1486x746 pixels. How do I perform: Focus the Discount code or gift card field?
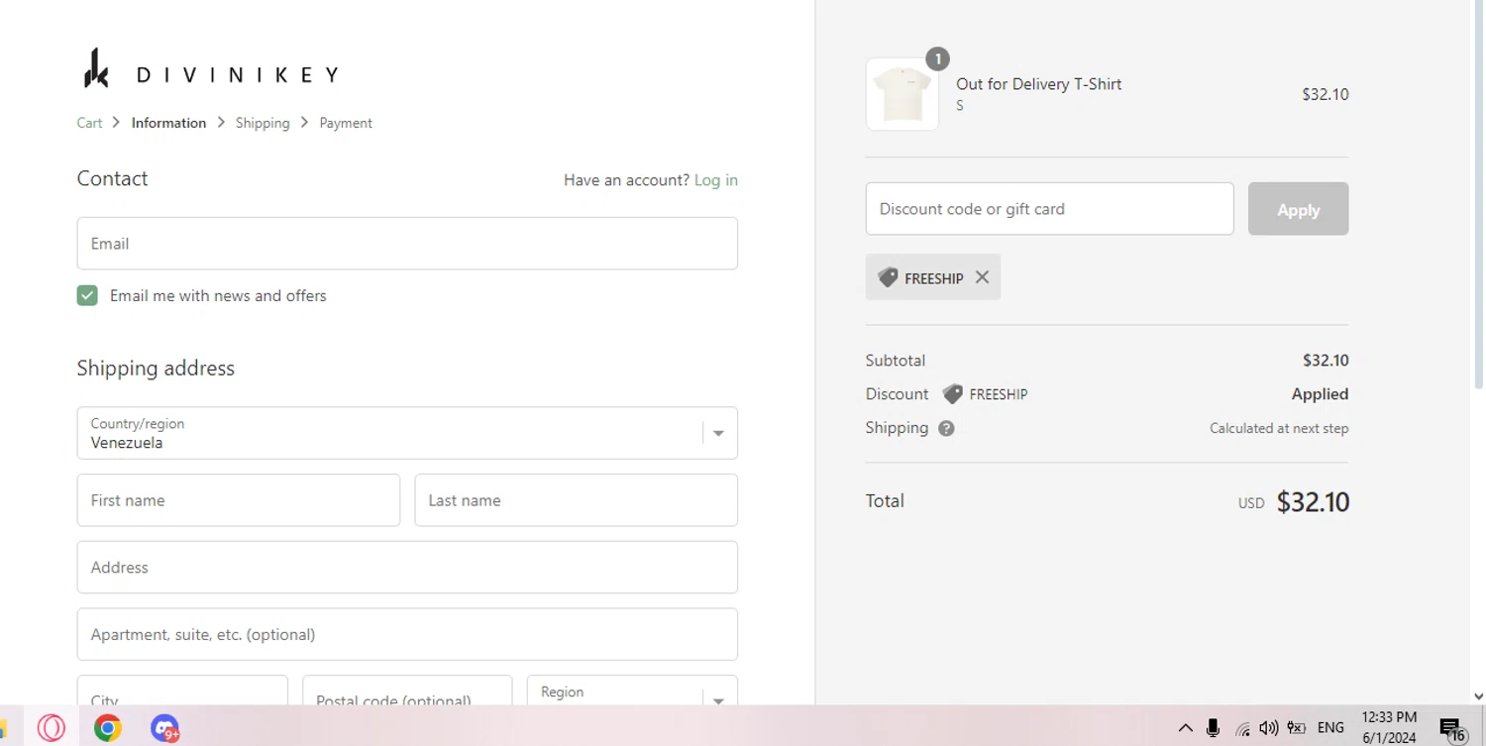pos(1049,209)
